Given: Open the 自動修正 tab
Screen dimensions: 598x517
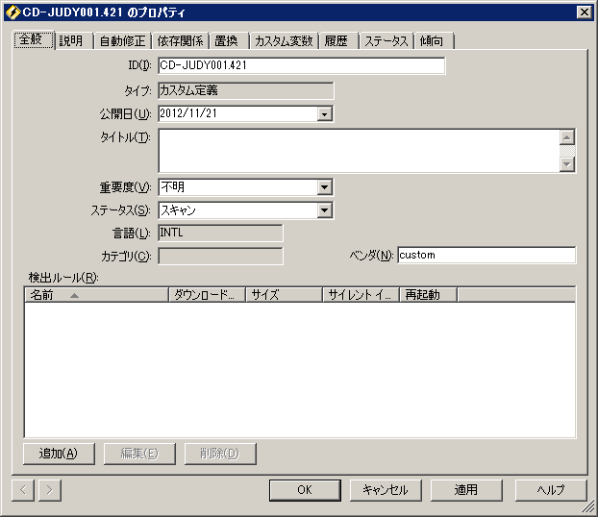Looking at the screenshot, I should point(122,41).
